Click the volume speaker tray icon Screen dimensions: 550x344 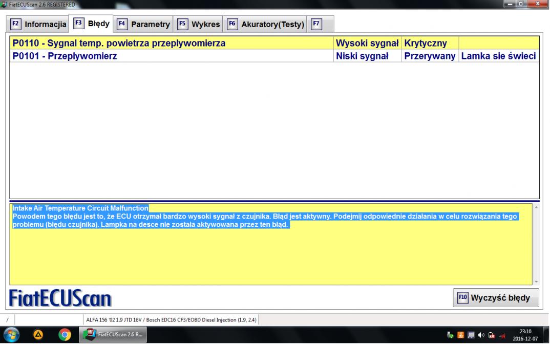point(481,335)
